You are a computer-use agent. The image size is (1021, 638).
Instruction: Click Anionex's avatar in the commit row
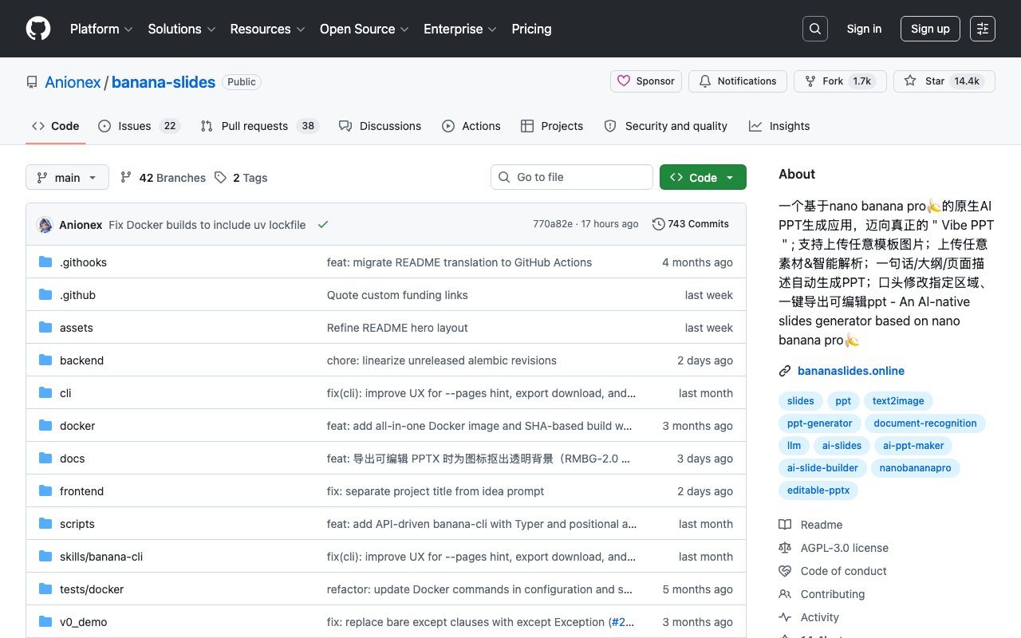click(x=45, y=225)
